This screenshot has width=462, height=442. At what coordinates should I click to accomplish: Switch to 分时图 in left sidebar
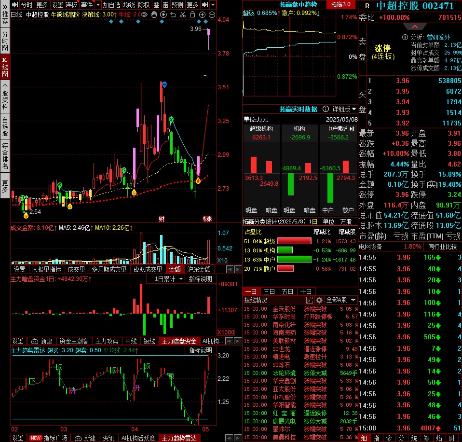click(5, 41)
